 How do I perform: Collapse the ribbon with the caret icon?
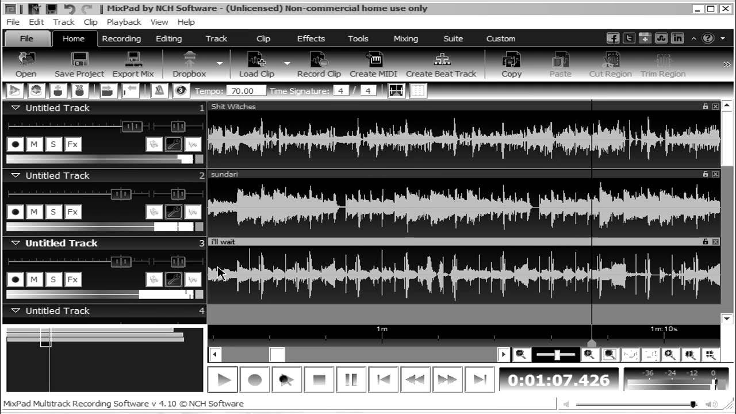[x=694, y=39]
